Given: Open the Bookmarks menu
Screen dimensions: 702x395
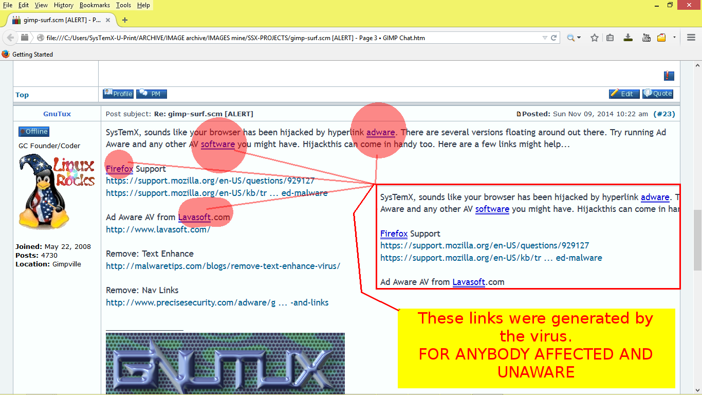Looking at the screenshot, I should (x=95, y=5).
